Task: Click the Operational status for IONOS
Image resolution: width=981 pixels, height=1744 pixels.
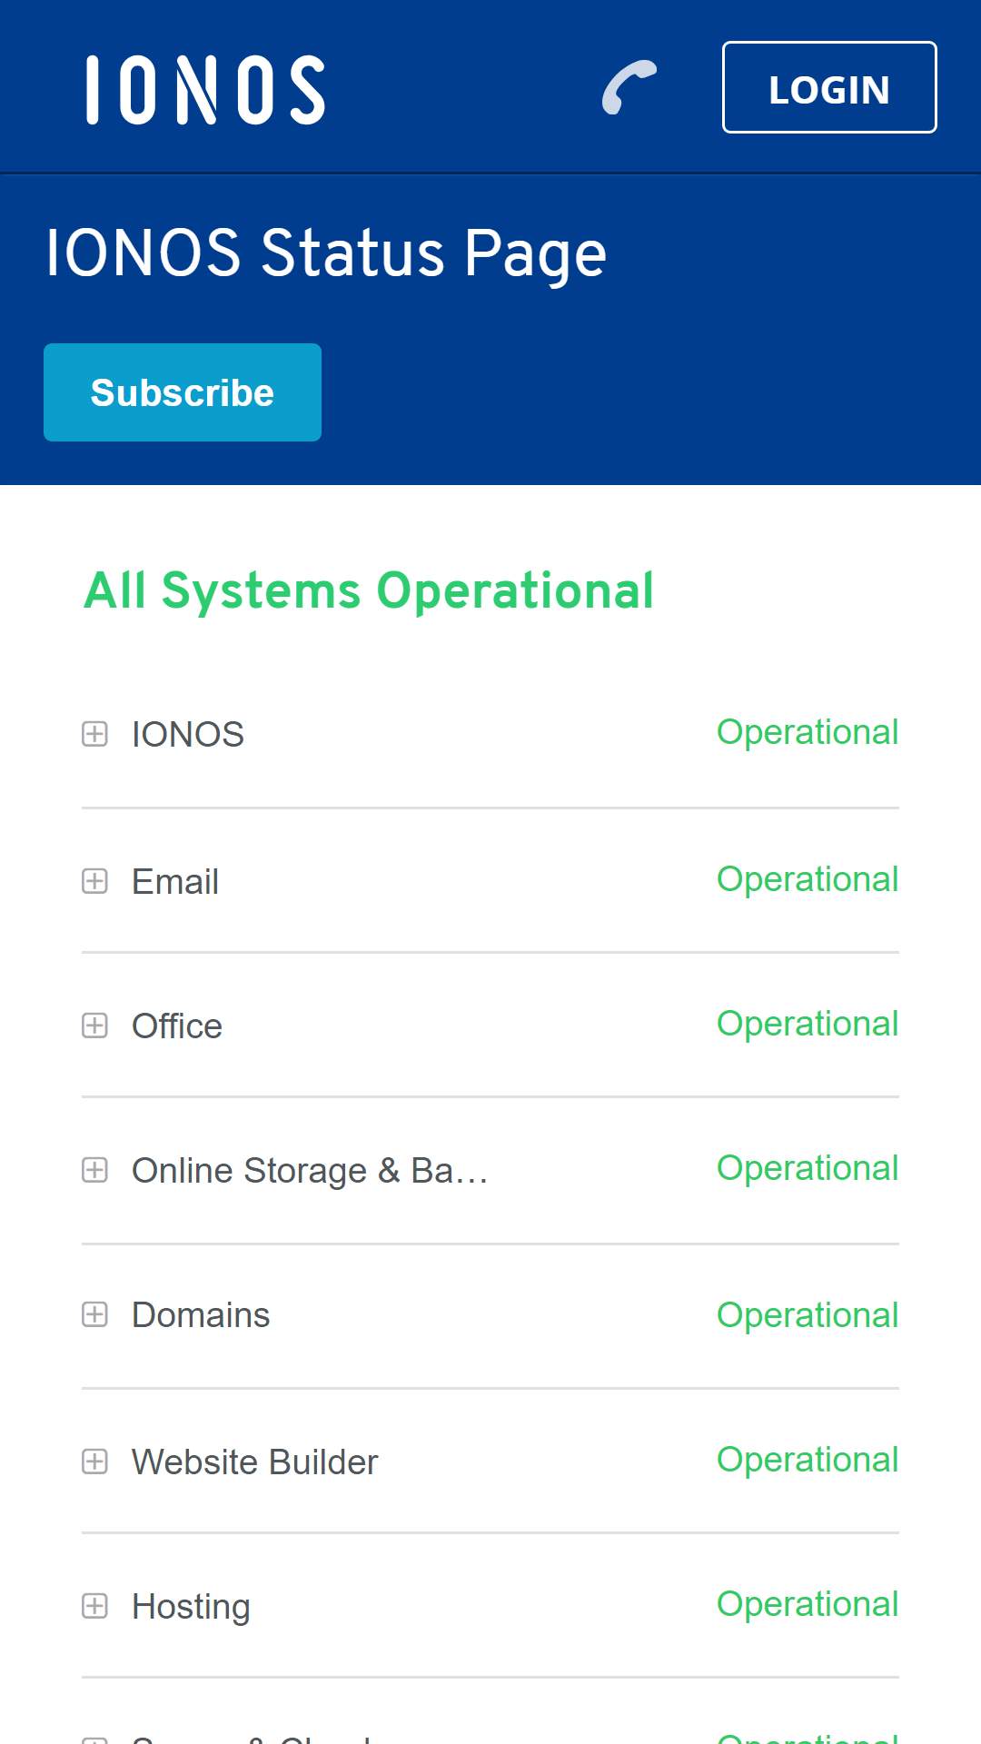Action: (x=808, y=732)
